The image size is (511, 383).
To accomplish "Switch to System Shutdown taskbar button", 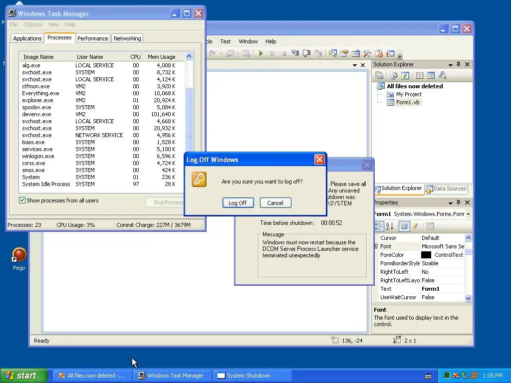I will 252,376.
